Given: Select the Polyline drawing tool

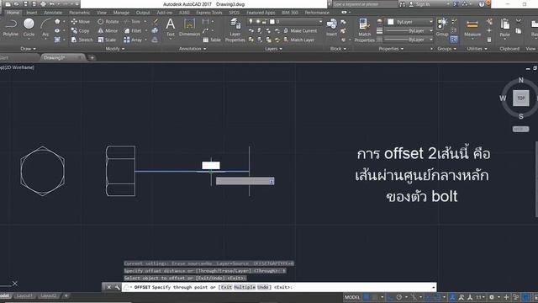Looking at the screenshot, I should (11, 28).
